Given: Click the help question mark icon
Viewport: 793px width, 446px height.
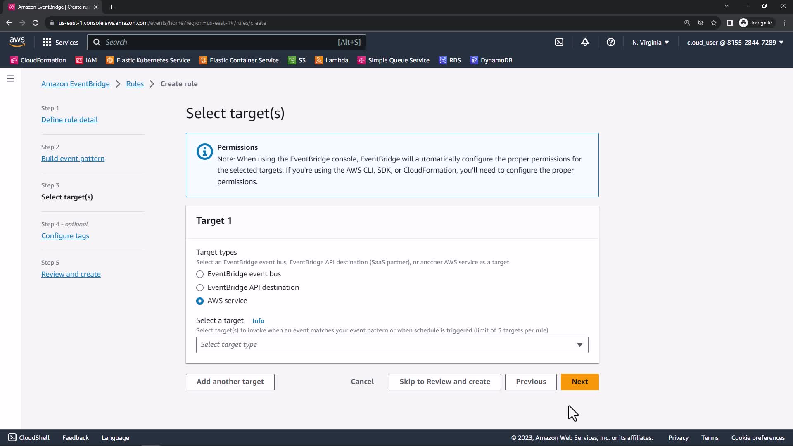Looking at the screenshot, I should [x=610, y=42].
